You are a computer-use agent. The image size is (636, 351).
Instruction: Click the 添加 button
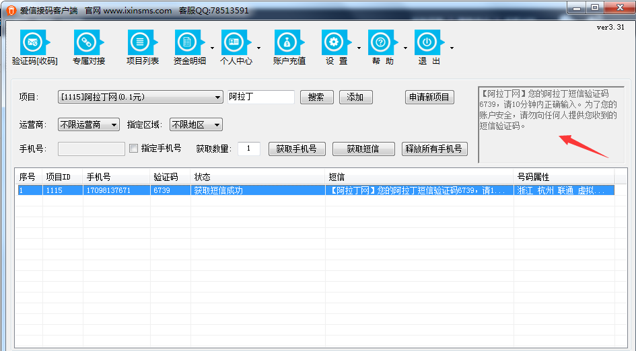[356, 97]
